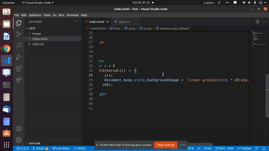Image resolution: width=269 pixels, height=151 pixels.
Task: Click the feedback icon in status bar
Action: (257, 148)
